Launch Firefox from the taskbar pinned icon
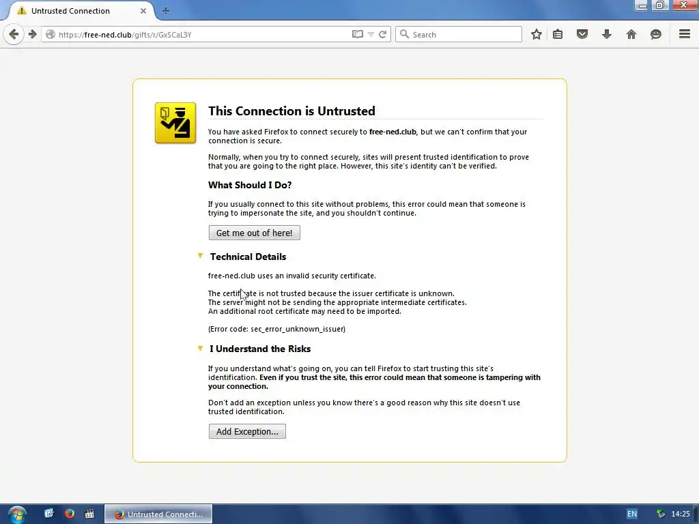 click(70, 514)
